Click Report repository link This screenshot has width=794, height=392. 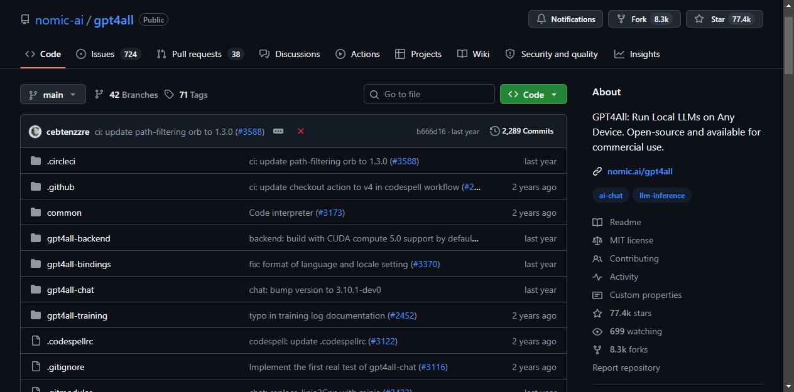click(x=626, y=368)
